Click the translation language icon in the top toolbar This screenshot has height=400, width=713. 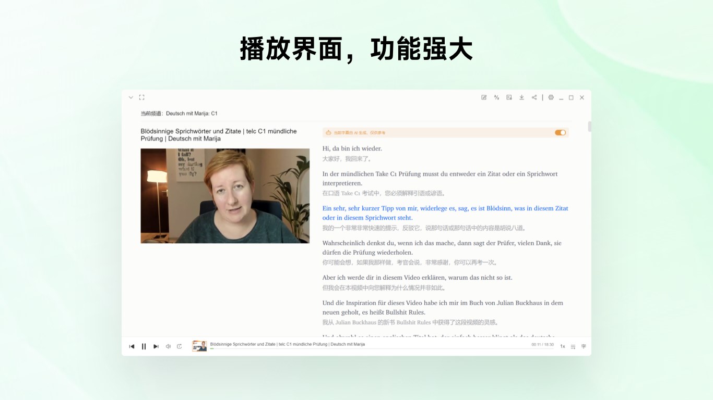click(x=496, y=97)
